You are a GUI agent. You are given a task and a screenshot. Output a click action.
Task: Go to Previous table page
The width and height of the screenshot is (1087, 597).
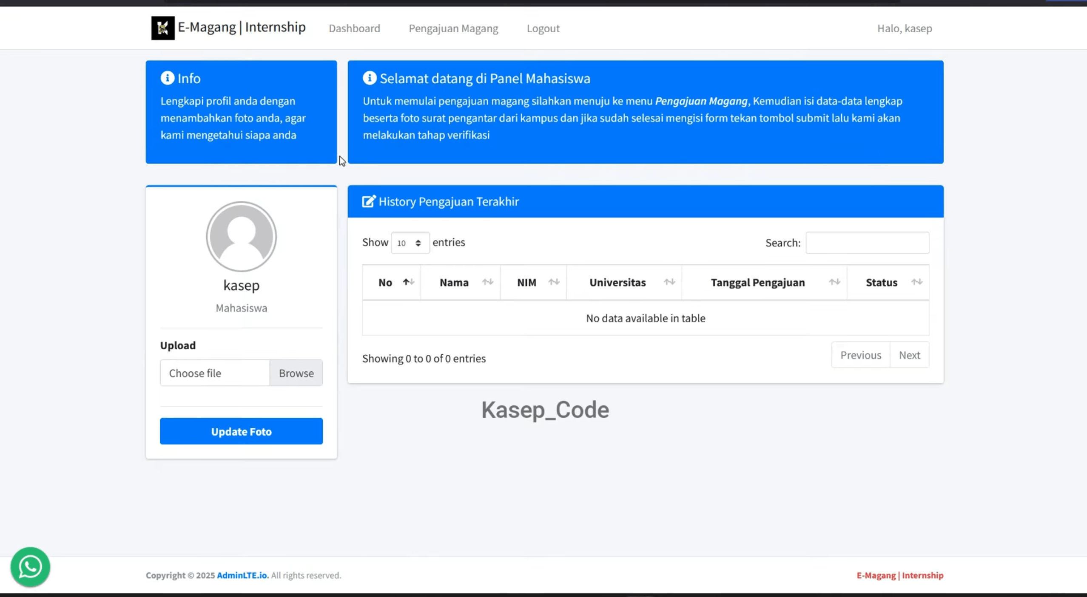[861, 355]
